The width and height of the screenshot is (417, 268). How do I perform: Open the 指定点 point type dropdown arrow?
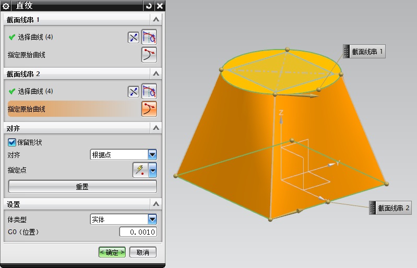(x=152, y=170)
